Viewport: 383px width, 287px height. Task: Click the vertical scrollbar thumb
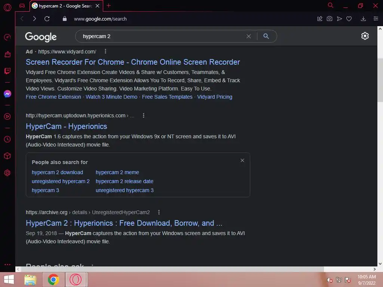[380, 80]
